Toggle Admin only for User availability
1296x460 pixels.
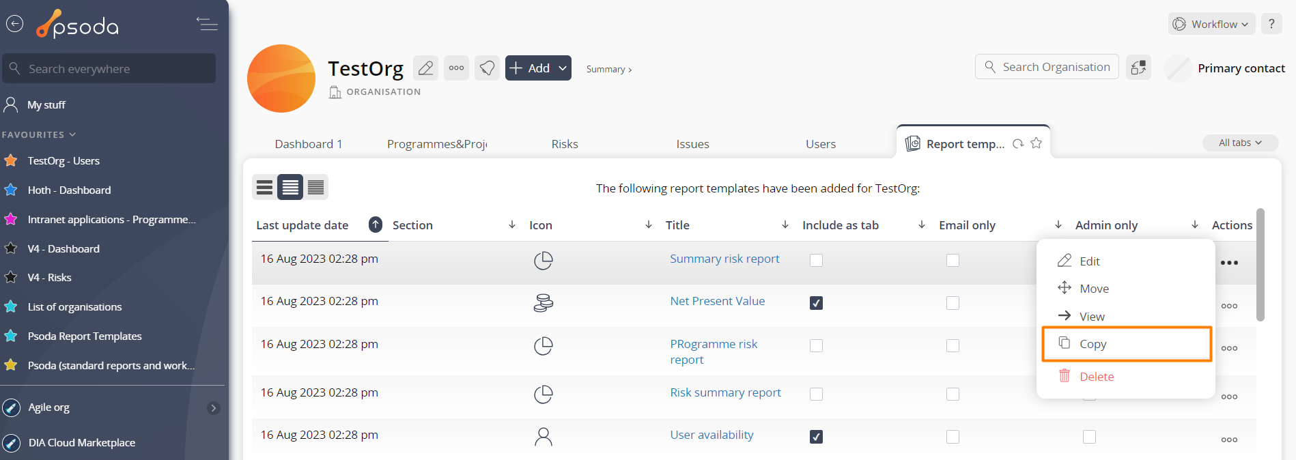(x=1089, y=437)
